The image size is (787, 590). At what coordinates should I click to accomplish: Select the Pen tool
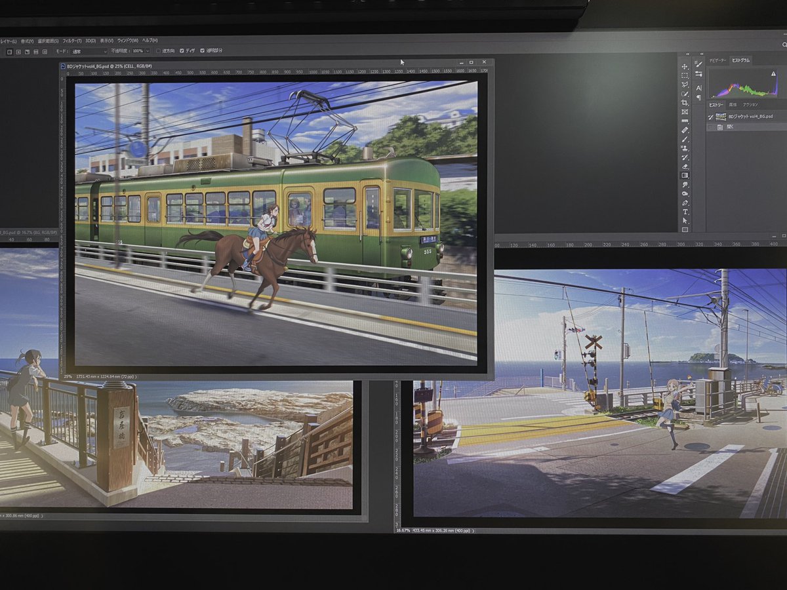tap(685, 203)
